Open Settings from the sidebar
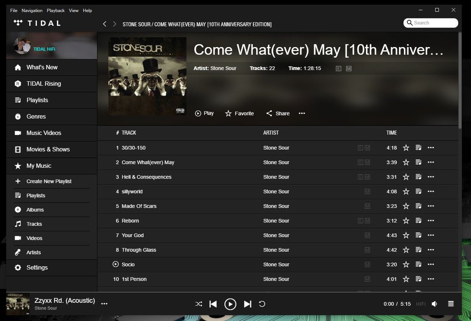471x321 pixels. coord(37,267)
